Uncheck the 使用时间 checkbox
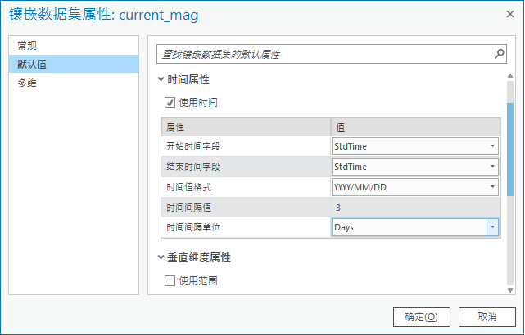The width and height of the screenshot is (525, 335). tap(170, 103)
